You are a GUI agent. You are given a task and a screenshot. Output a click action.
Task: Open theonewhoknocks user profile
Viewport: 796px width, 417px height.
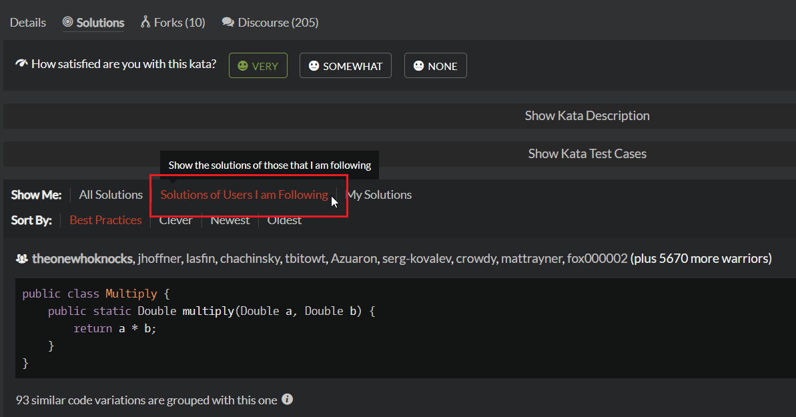tap(82, 259)
